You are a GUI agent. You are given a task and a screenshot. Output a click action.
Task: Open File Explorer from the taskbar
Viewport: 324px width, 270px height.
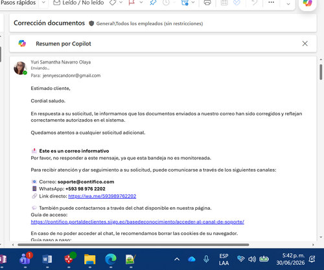[x=90, y=259]
